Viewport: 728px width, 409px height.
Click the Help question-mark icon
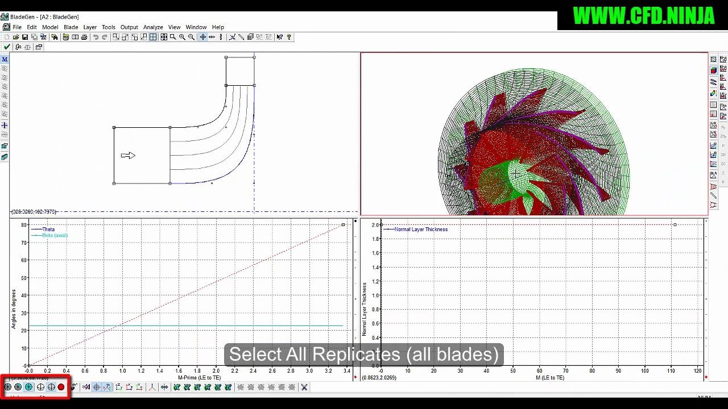tap(279, 37)
